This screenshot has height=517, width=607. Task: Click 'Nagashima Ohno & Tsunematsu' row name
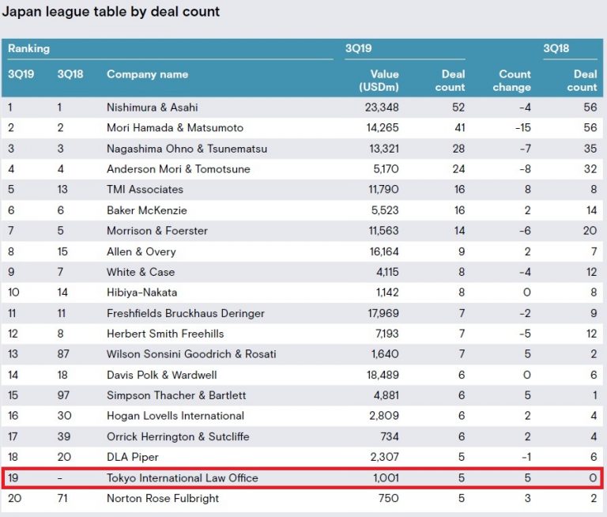point(187,149)
